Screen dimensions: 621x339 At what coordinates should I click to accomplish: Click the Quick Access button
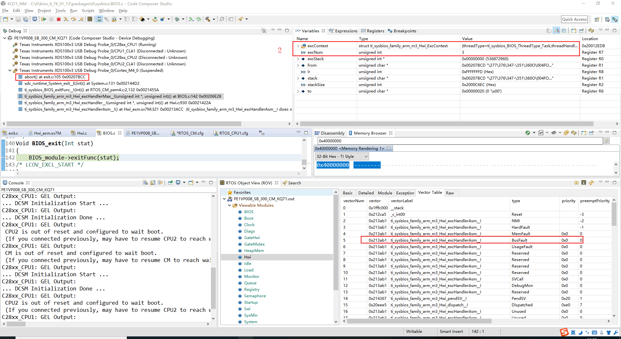(x=574, y=19)
